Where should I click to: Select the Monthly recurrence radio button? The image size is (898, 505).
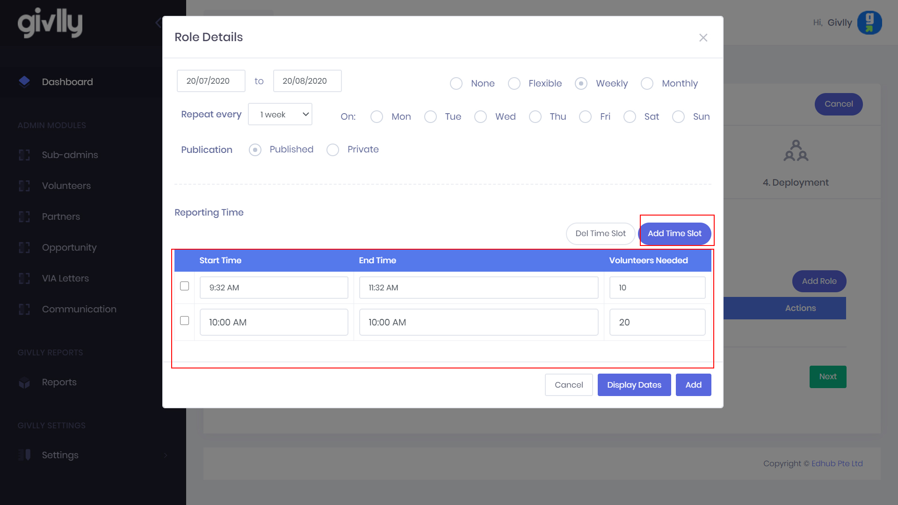coord(647,84)
